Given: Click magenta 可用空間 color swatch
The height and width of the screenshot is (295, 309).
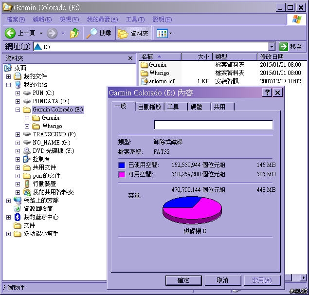Looking at the screenshot, I should coord(122,174).
